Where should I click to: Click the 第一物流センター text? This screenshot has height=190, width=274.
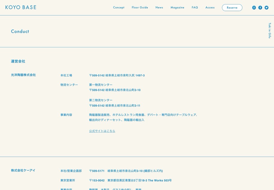pyautogui.click(x=101, y=85)
